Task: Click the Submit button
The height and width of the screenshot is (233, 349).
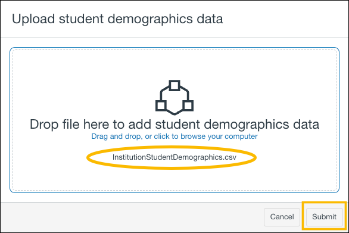Action: [325, 217]
